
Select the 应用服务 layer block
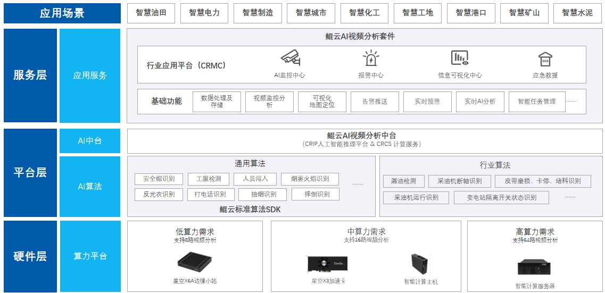click(x=90, y=76)
